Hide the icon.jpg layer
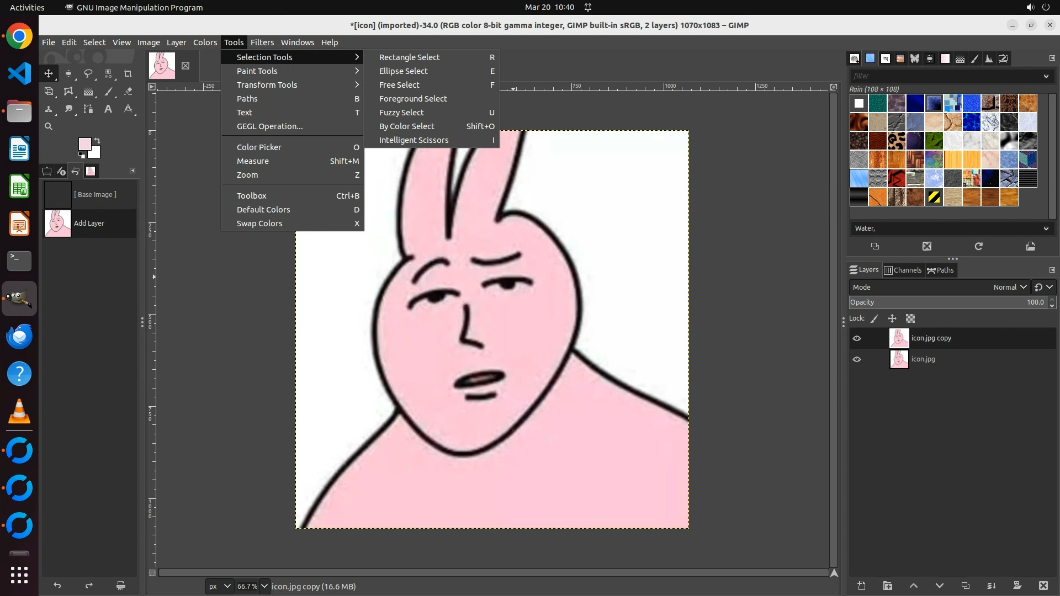1060x596 pixels. coord(857,359)
